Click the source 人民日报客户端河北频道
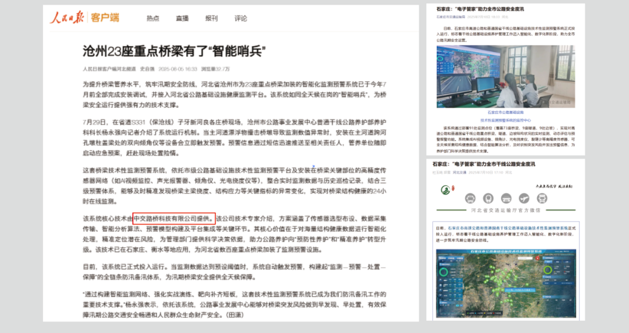Image resolution: width=629 pixels, height=333 pixels. [109, 69]
